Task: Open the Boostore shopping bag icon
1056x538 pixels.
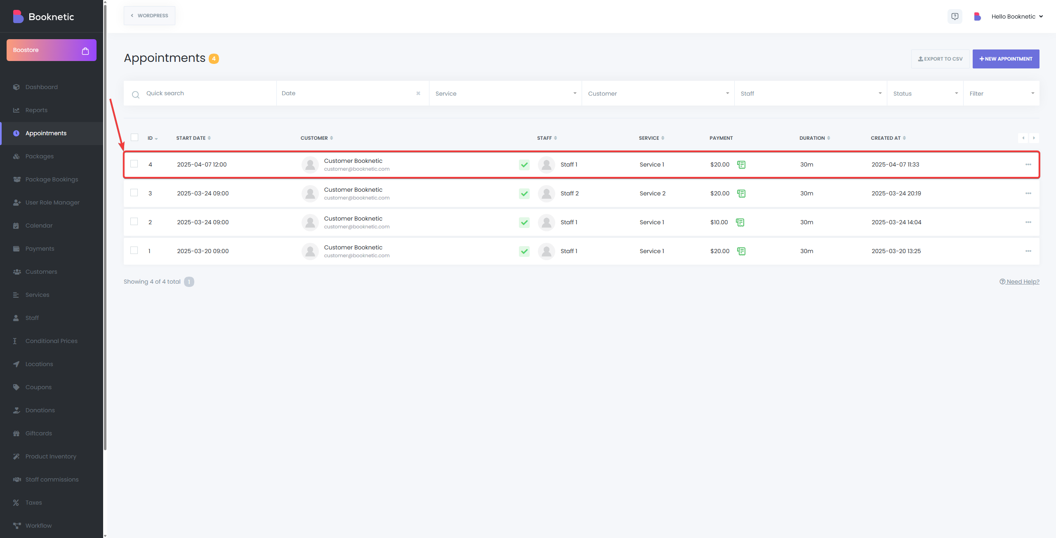Action: coord(85,51)
